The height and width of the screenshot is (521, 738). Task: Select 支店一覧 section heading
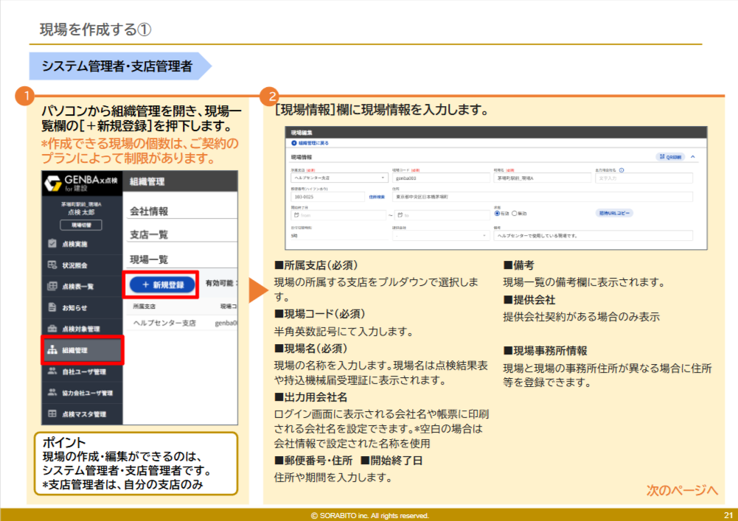click(x=149, y=234)
